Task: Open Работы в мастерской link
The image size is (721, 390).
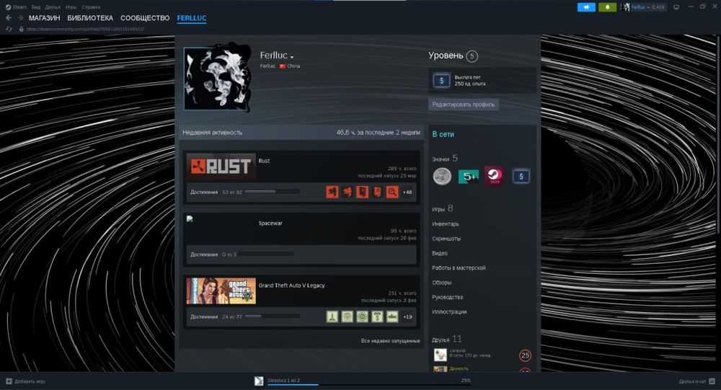Action: click(459, 267)
